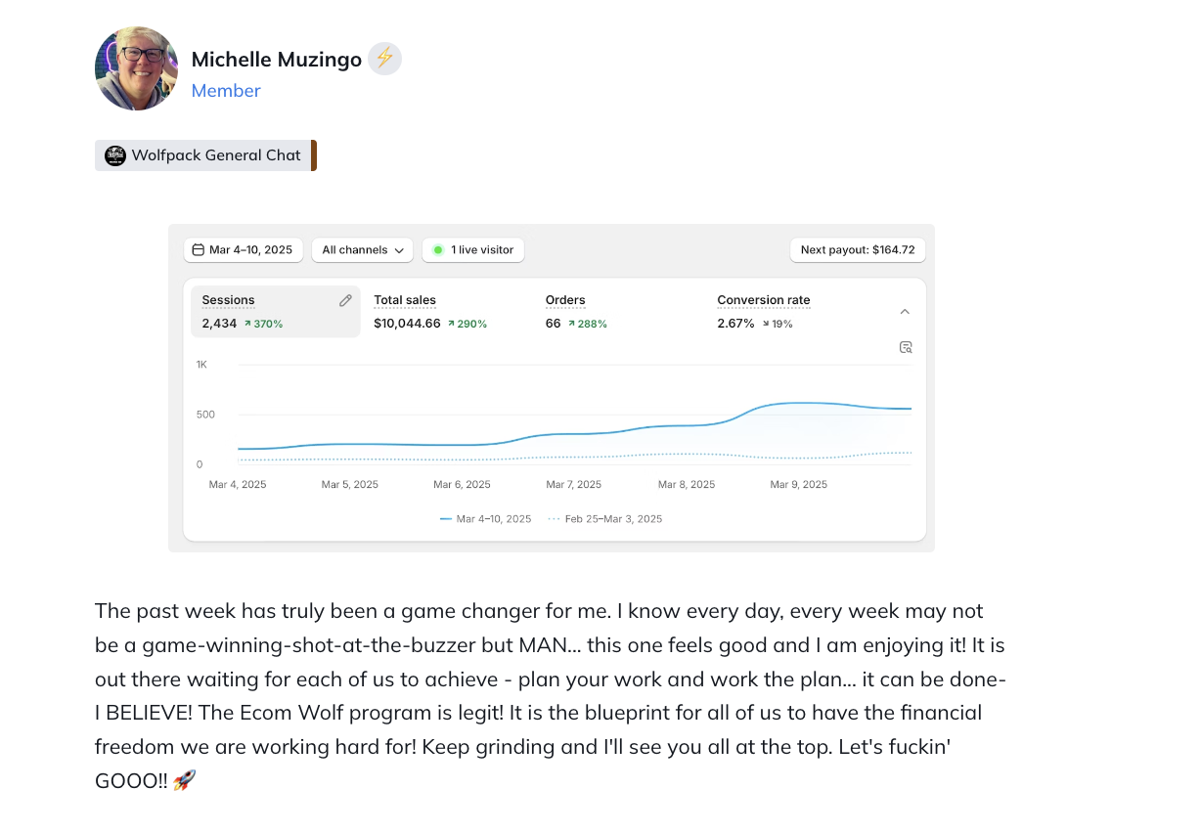This screenshot has height=833, width=1201.
Task: Toggle the Mar 4–10, 2025 legend series
Action: (x=486, y=519)
